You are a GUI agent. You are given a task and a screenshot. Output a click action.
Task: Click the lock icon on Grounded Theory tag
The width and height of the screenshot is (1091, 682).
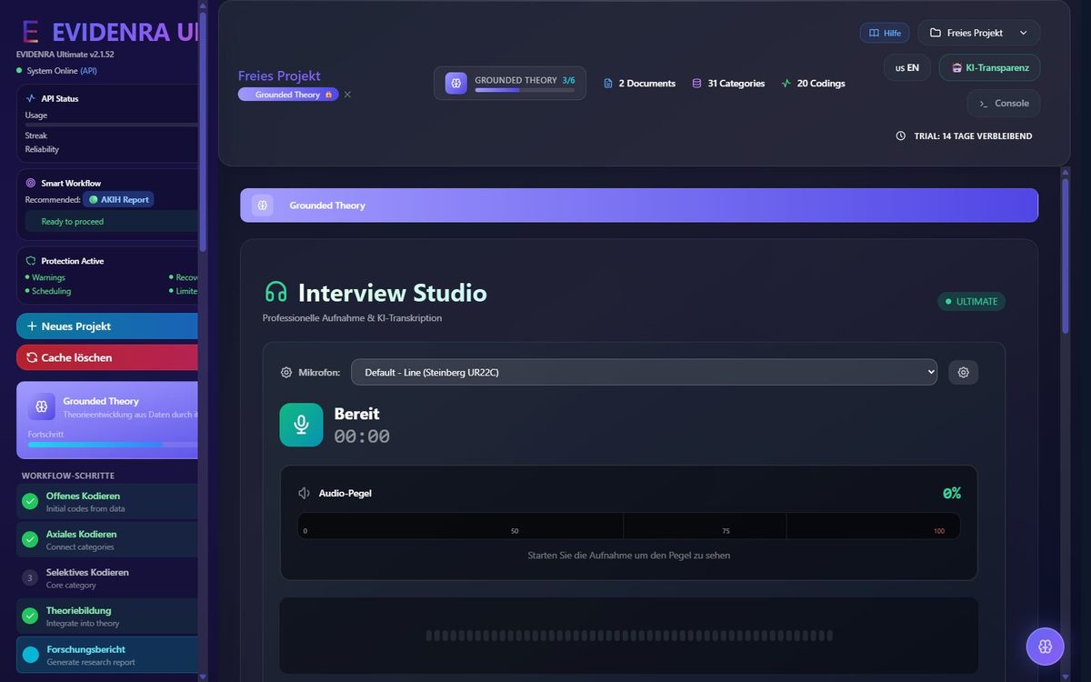[328, 95]
